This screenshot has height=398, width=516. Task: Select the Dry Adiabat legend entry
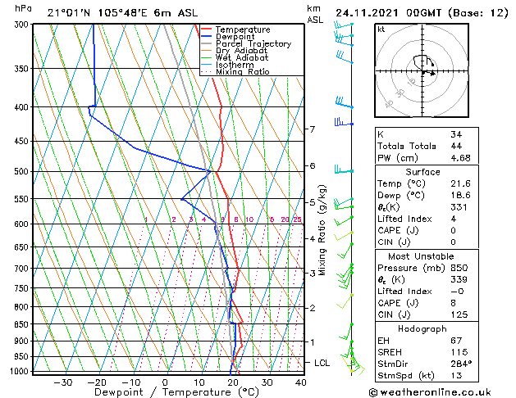click(x=241, y=51)
